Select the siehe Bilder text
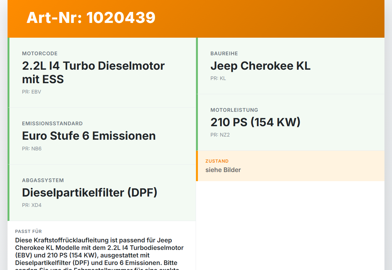This screenshot has height=270, width=392. coord(223,170)
